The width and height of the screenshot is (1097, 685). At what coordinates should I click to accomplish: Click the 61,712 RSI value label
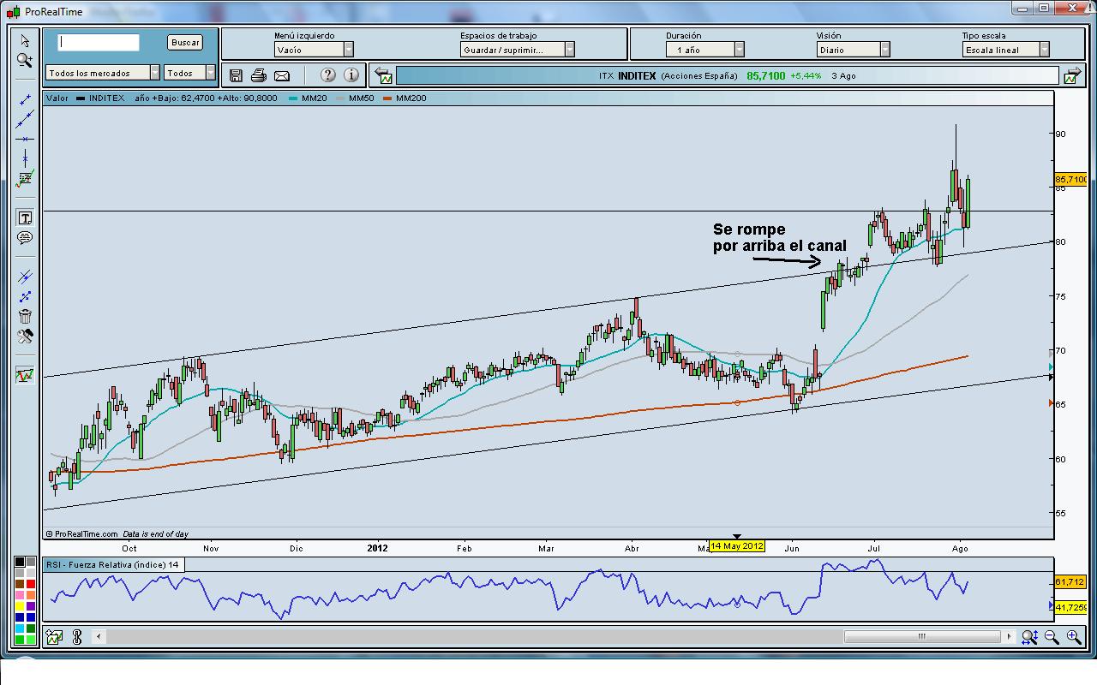pos(1070,582)
